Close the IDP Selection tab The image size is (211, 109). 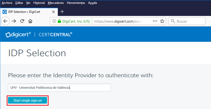[x=53, y=12]
